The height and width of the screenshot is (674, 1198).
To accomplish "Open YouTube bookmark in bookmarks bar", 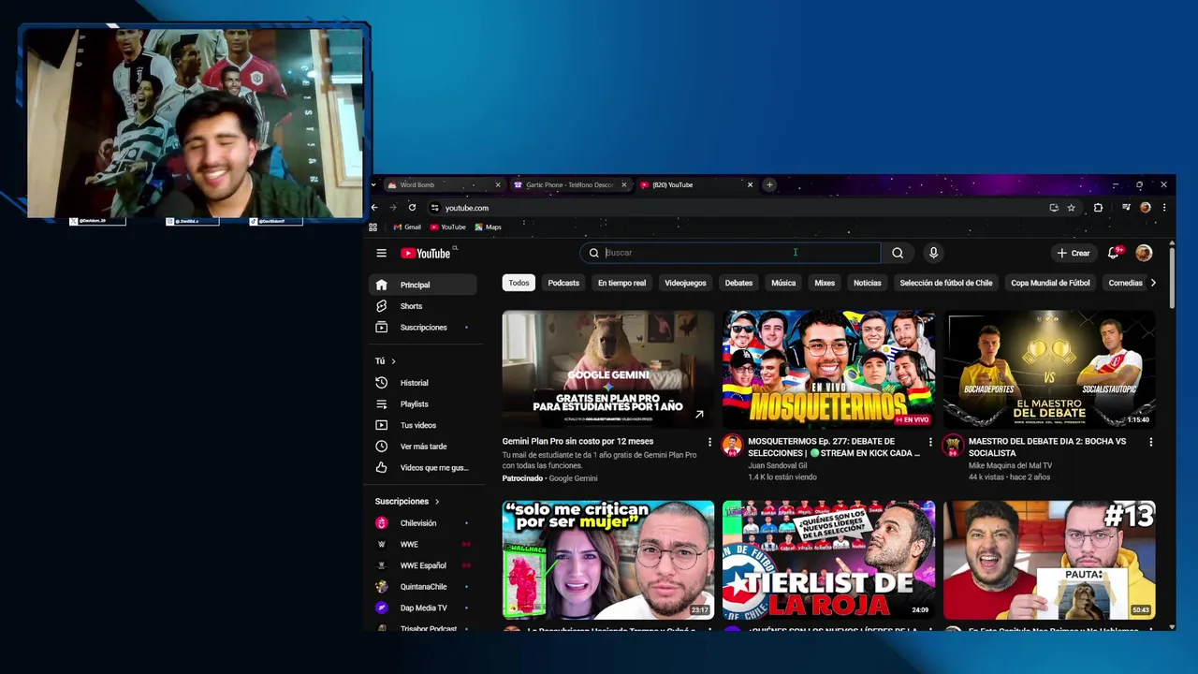I will pos(448,227).
